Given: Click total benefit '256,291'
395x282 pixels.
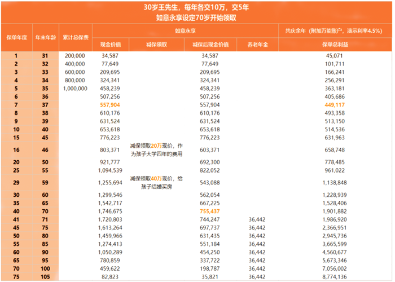Looking at the screenshot, I should (335, 80).
